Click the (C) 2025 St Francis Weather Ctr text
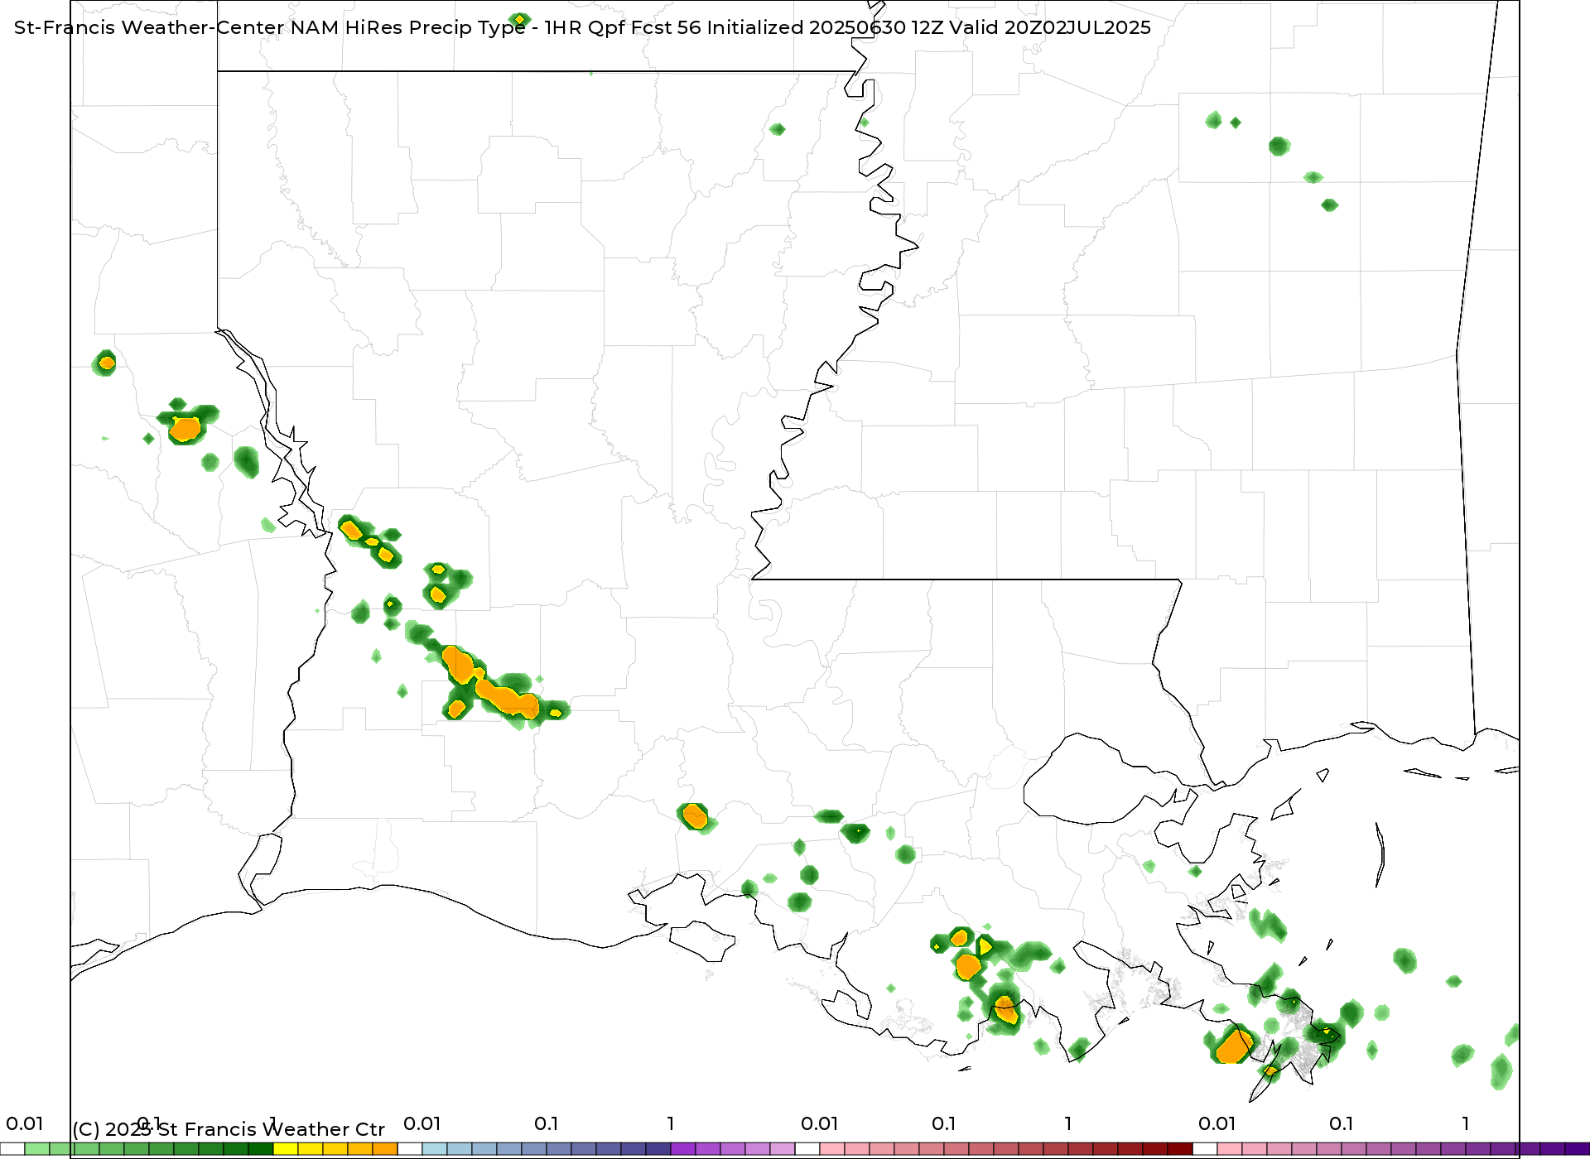The height and width of the screenshot is (1159, 1590). (x=229, y=1129)
